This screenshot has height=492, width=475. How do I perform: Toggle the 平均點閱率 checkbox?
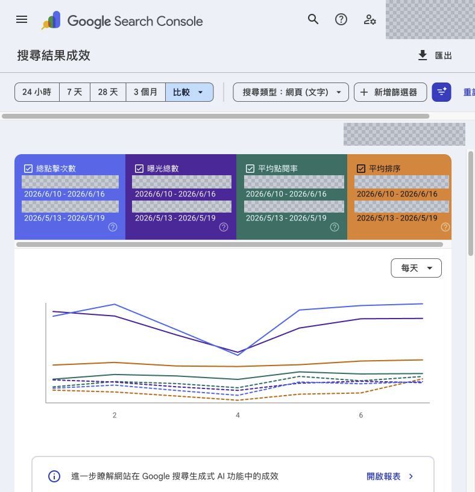[250, 169]
